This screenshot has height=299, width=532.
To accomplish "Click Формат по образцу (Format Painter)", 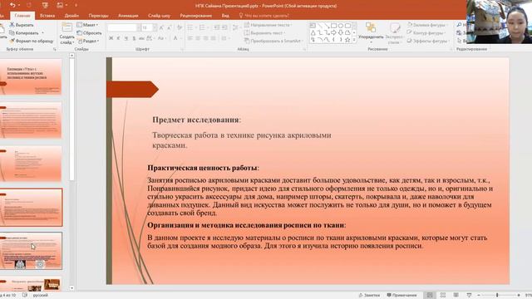I will pos(32,41).
